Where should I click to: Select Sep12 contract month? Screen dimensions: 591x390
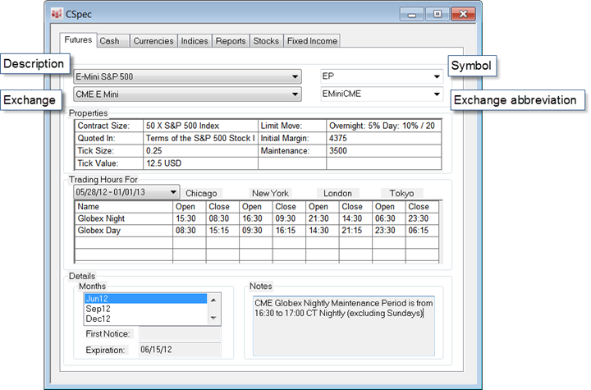(x=144, y=309)
